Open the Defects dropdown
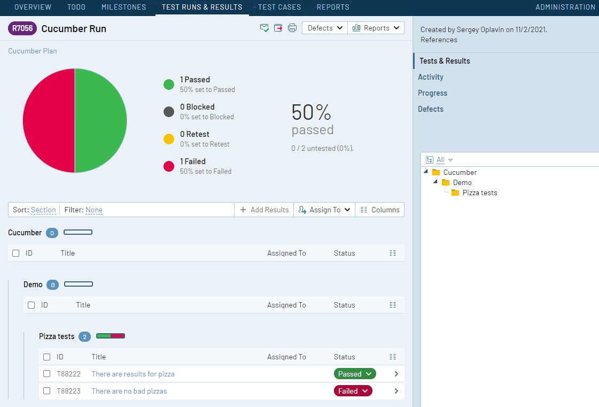This screenshot has height=407, width=599. [x=324, y=27]
